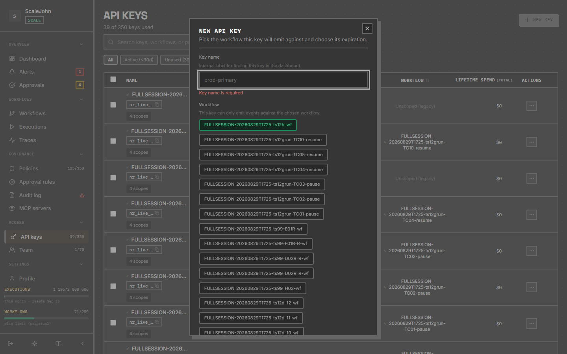Click the sign-out icon in sidebar footer
The width and height of the screenshot is (567, 354).
pos(11,343)
